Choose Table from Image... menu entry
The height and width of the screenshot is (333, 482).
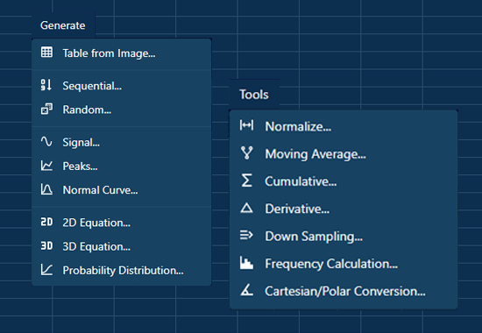pos(122,53)
